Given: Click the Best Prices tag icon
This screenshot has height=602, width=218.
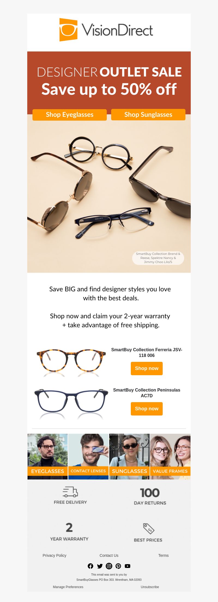Looking at the screenshot, I should [x=149, y=528].
